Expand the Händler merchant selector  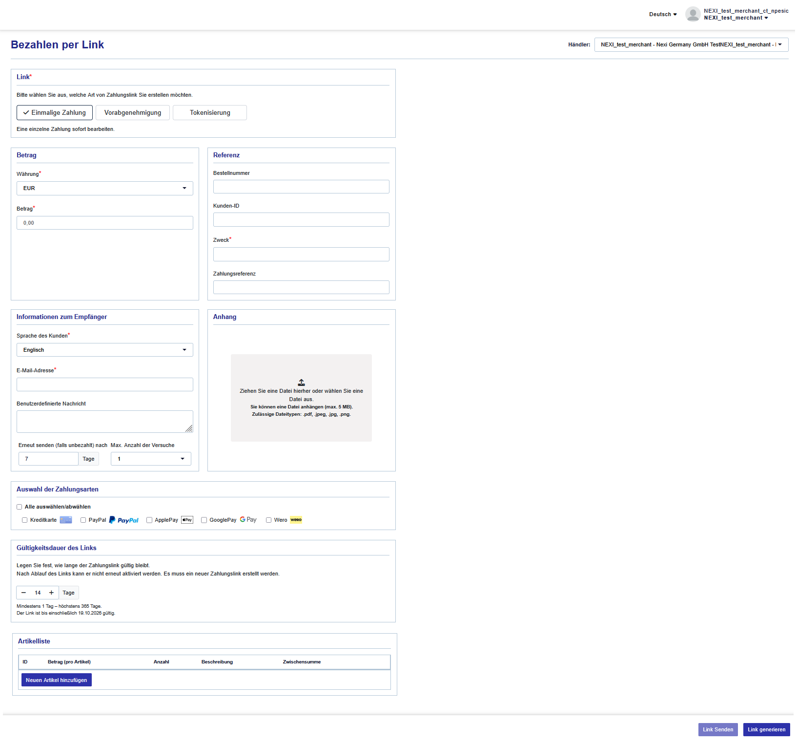pyautogui.click(x=691, y=44)
